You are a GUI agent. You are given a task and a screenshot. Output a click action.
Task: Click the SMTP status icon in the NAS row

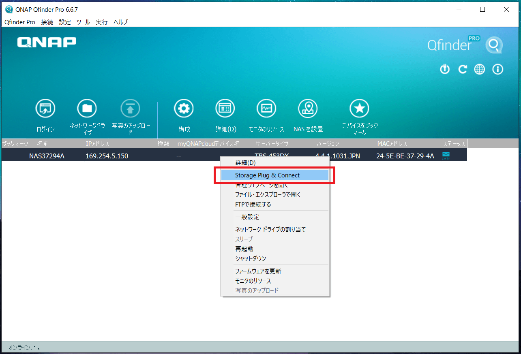446,156
